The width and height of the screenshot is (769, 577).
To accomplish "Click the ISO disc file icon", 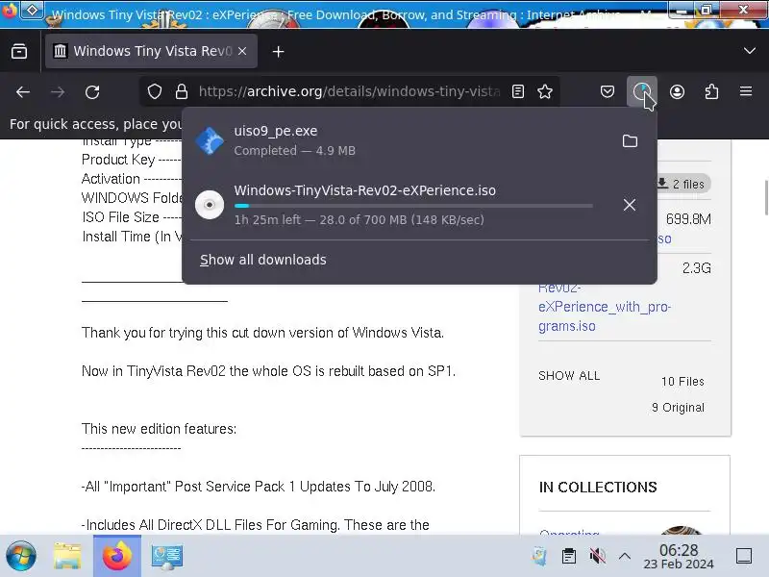I will (x=210, y=205).
